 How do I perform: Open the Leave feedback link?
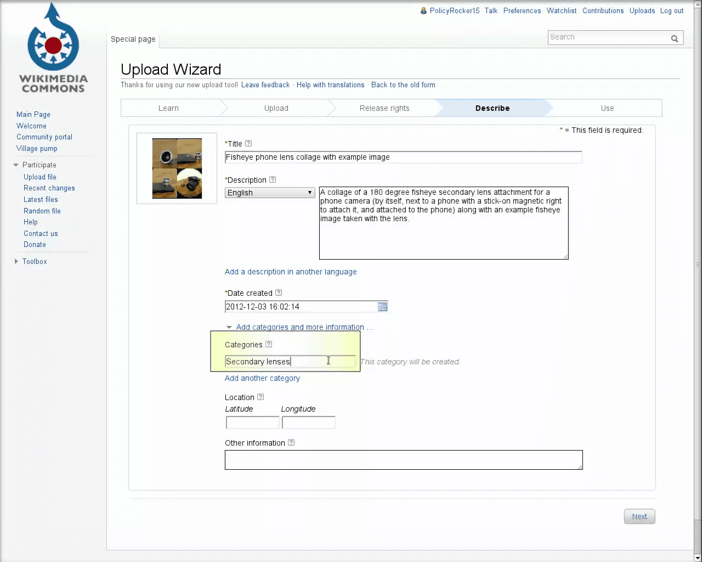click(x=265, y=85)
